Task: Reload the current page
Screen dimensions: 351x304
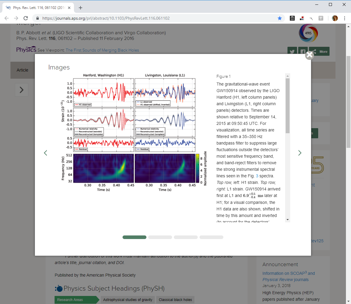Action: (26, 18)
